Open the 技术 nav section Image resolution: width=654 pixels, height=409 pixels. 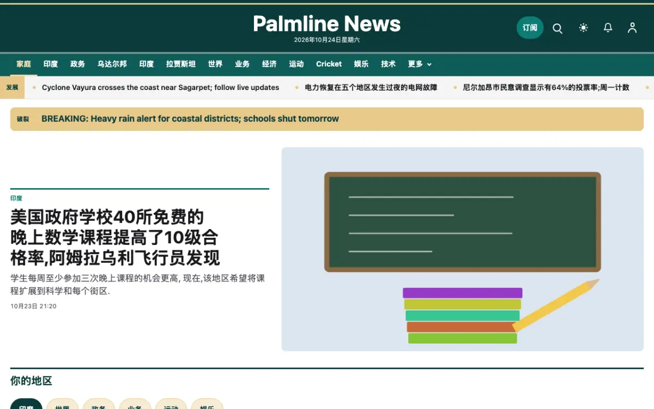coord(389,64)
